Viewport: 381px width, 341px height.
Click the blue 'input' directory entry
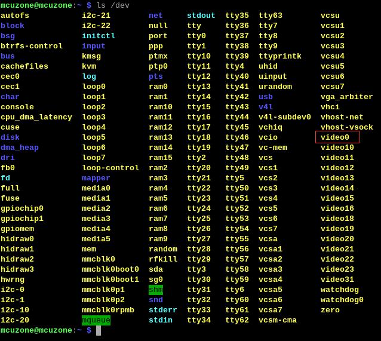(94, 46)
